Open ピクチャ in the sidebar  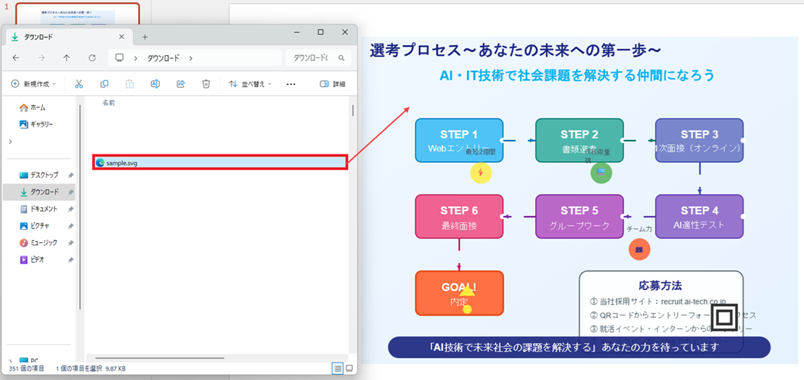click(36, 226)
